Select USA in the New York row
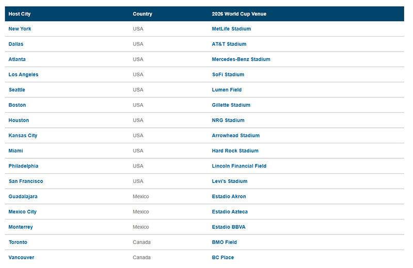This screenshot has height=268, width=413. click(x=138, y=29)
